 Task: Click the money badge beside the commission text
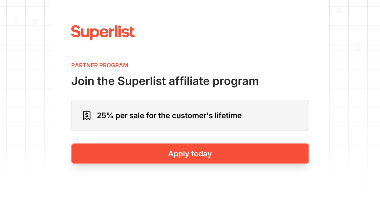[87, 115]
